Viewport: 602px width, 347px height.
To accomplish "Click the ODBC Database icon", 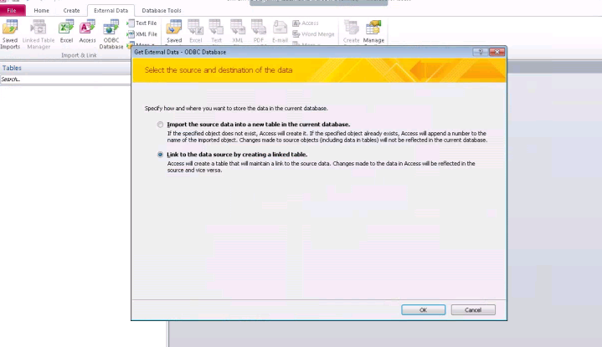I will [x=111, y=31].
